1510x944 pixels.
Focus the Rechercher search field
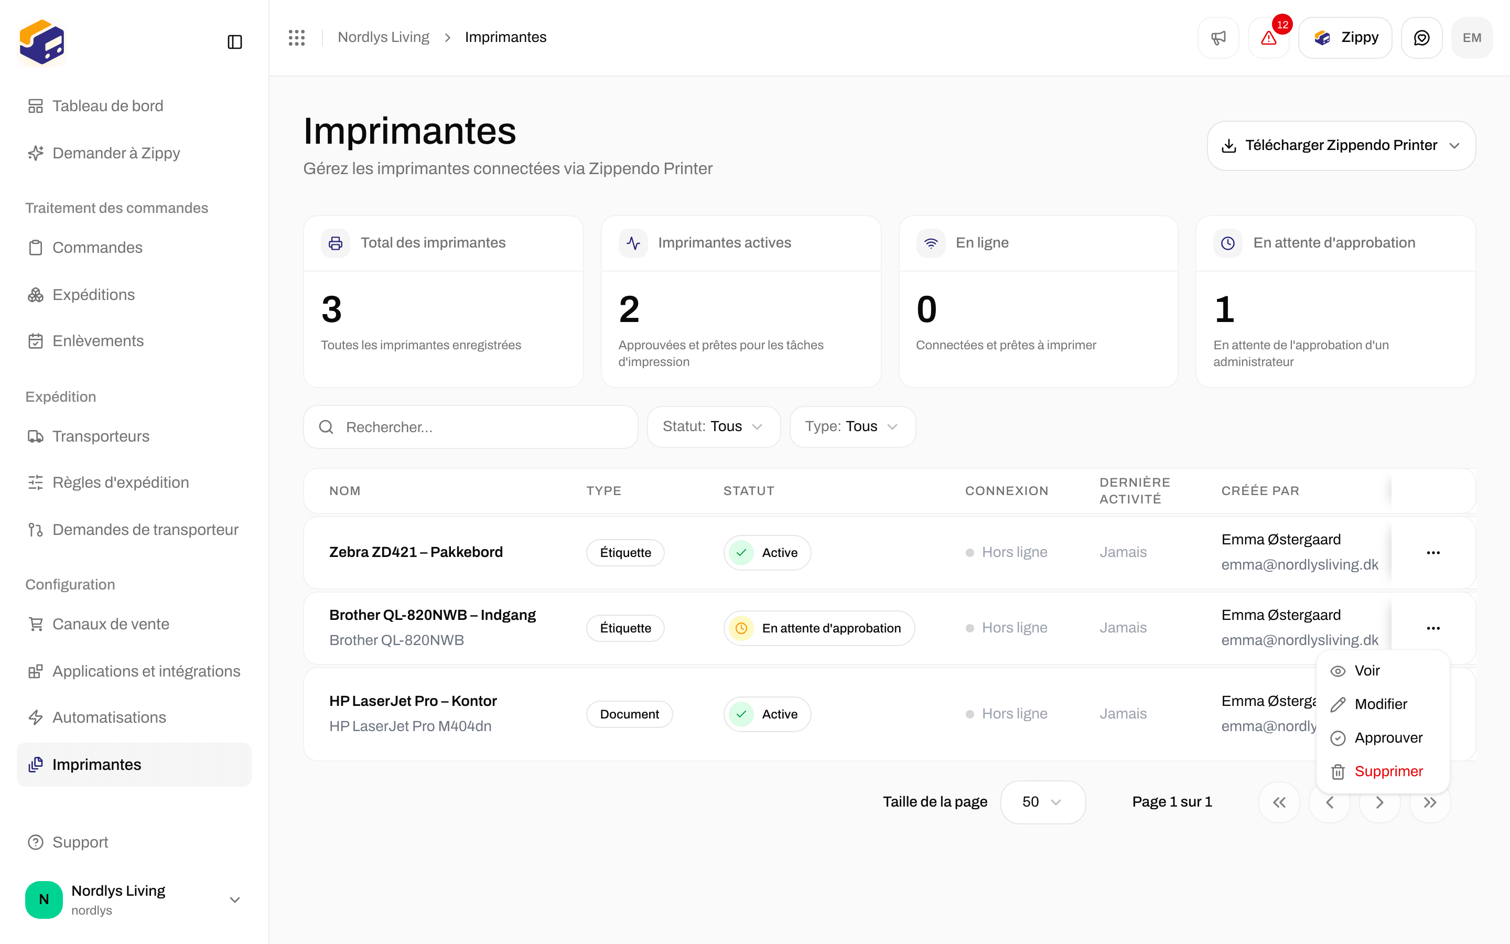[x=470, y=427]
